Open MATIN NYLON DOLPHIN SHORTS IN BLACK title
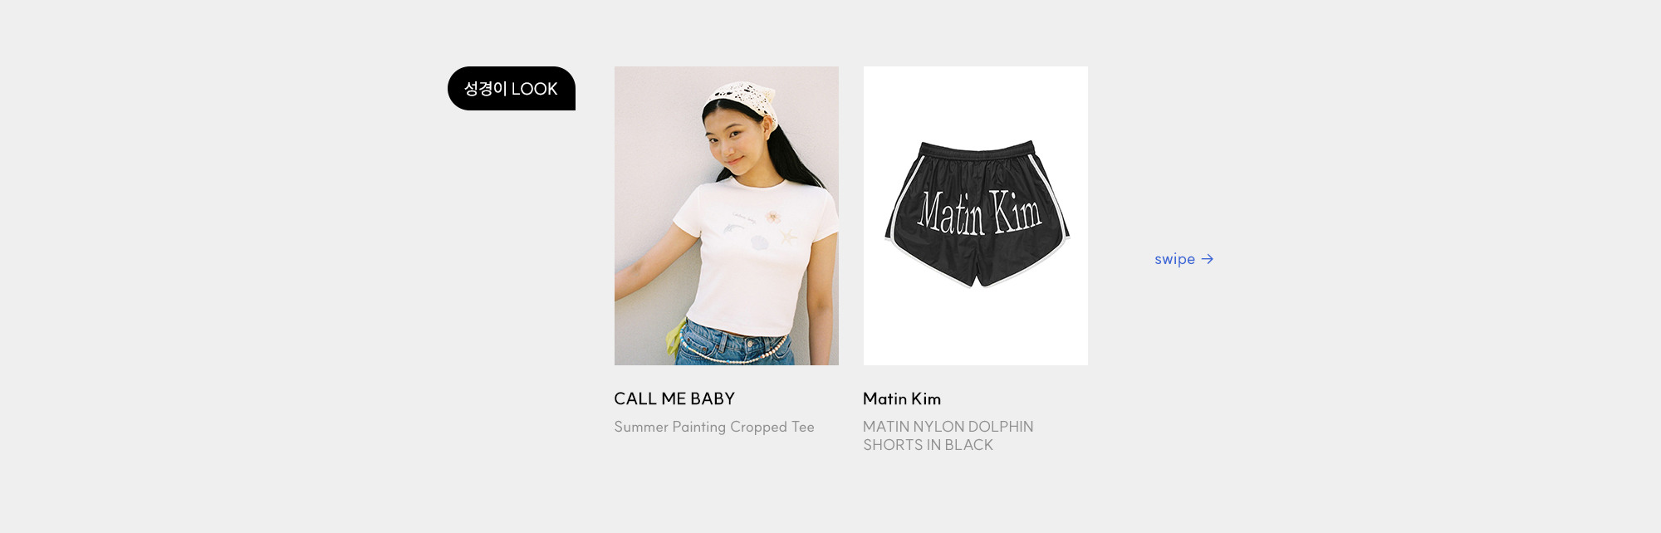 coord(948,436)
